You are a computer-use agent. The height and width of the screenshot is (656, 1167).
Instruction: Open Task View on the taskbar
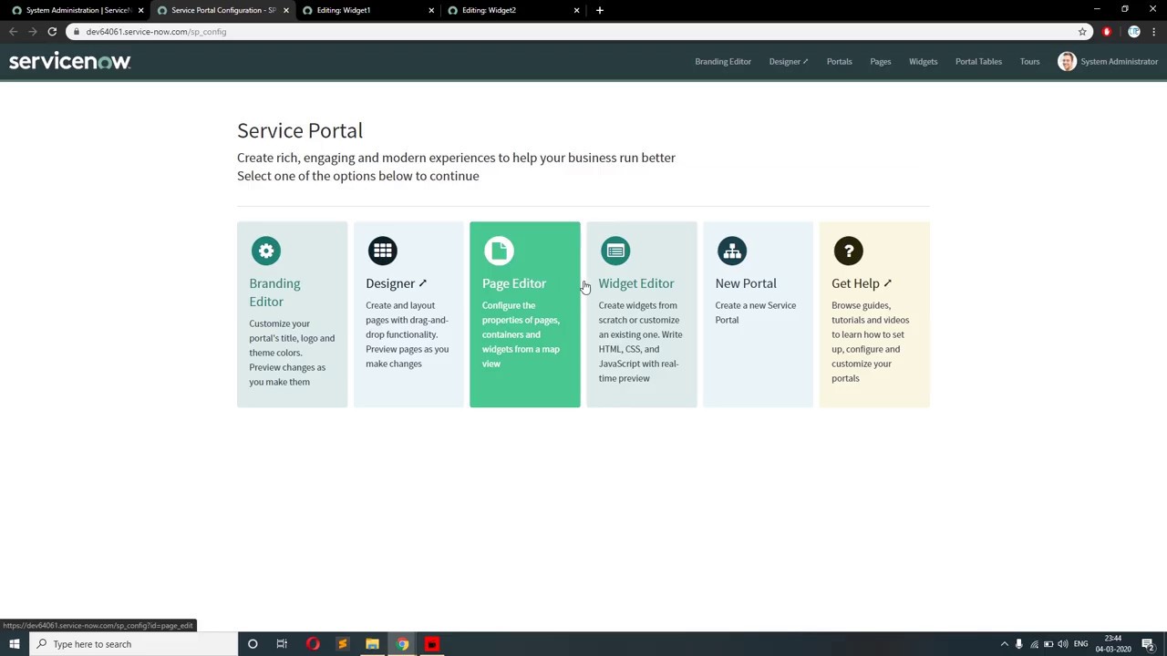tap(282, 644)
